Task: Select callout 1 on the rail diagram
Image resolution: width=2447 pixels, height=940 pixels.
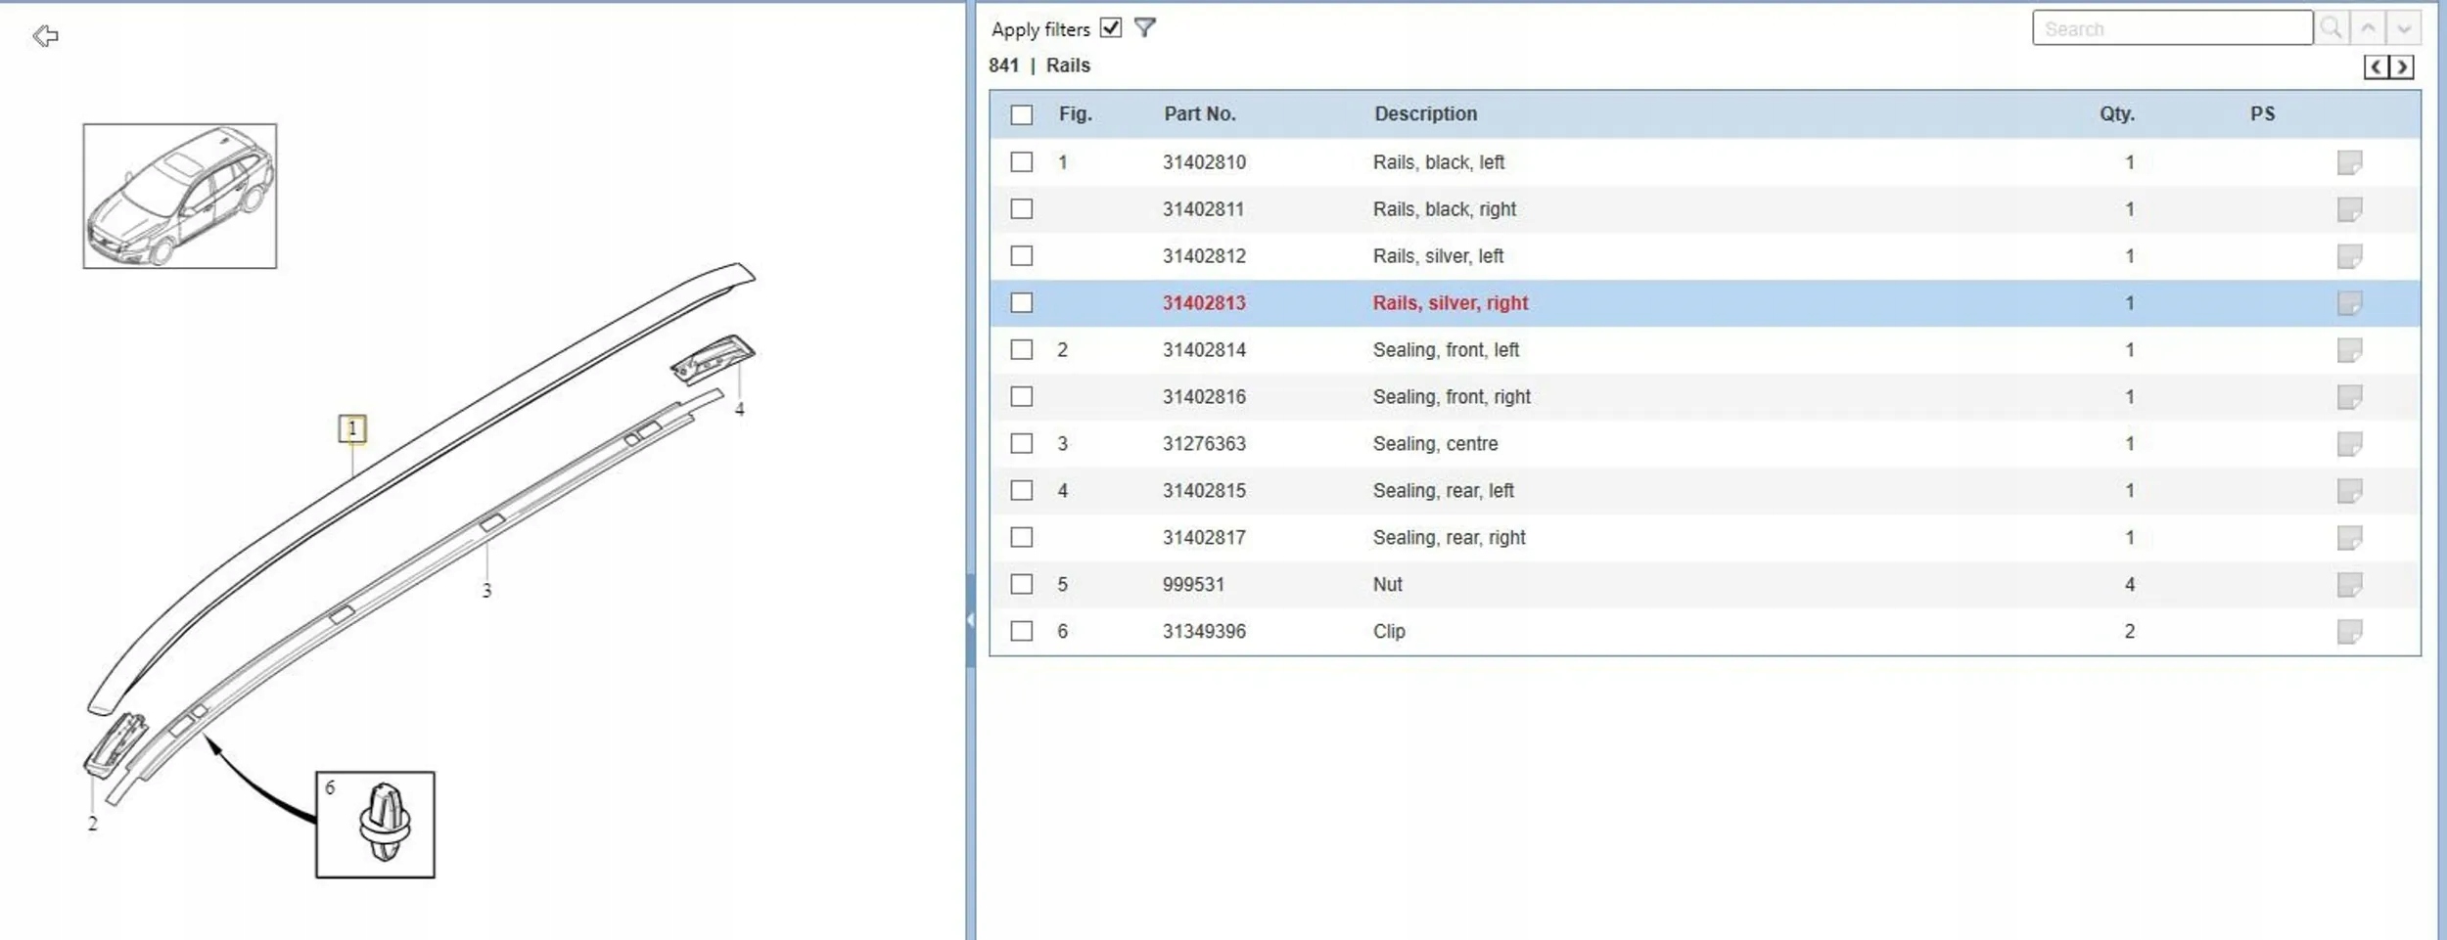Action: [352, 428]
